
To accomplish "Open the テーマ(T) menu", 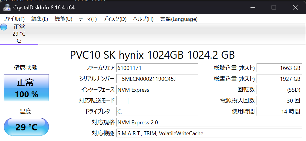I will 88,19.
